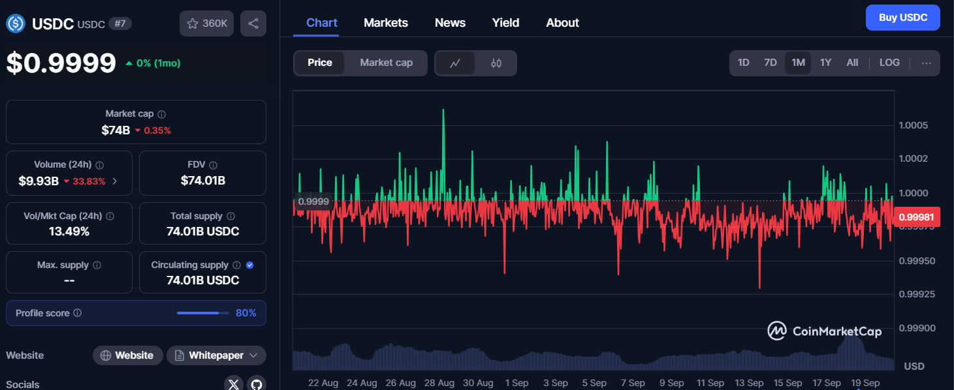Toggle LOG scale on chart
This screenshot has height=390, width=954.
[x=889, y=63]
